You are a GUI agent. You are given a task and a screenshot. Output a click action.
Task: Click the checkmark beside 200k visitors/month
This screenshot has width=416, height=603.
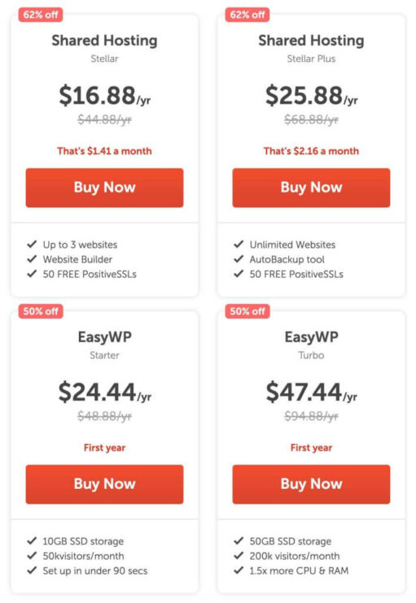(x=239, y=555)
